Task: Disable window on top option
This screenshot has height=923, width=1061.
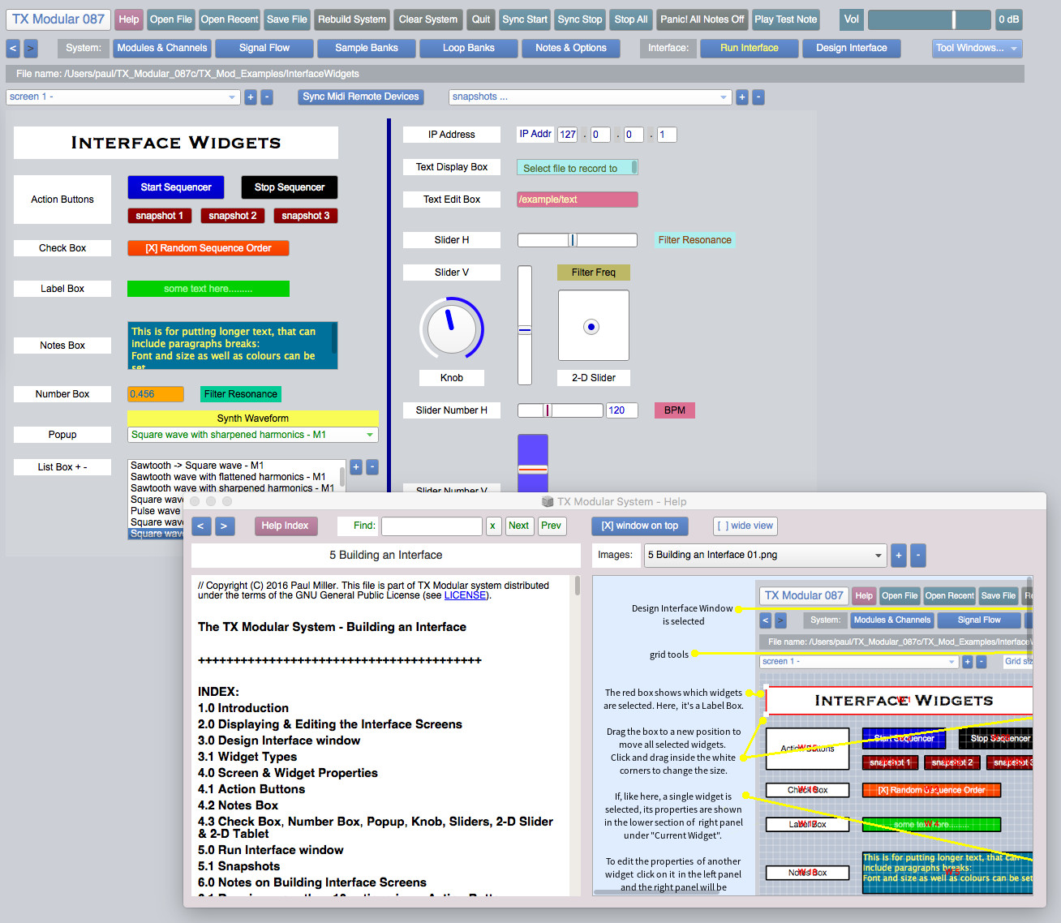Action: click(639, 526)
